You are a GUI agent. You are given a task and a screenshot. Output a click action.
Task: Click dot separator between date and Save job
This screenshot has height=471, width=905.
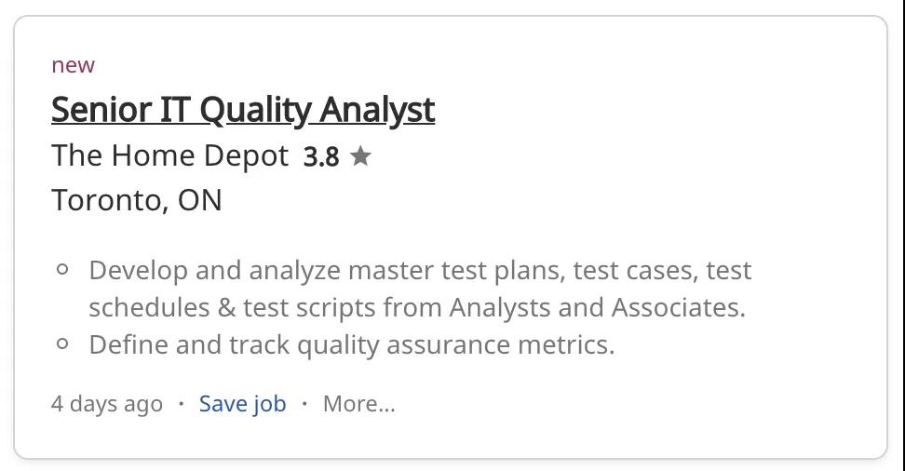182,403
